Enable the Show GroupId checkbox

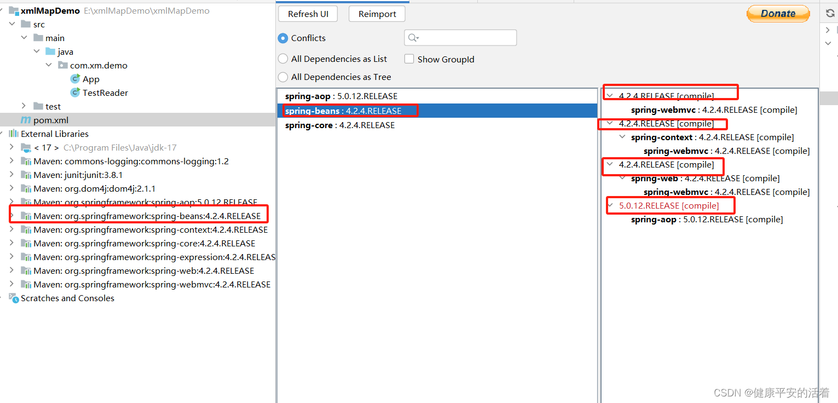click(409, 59)
